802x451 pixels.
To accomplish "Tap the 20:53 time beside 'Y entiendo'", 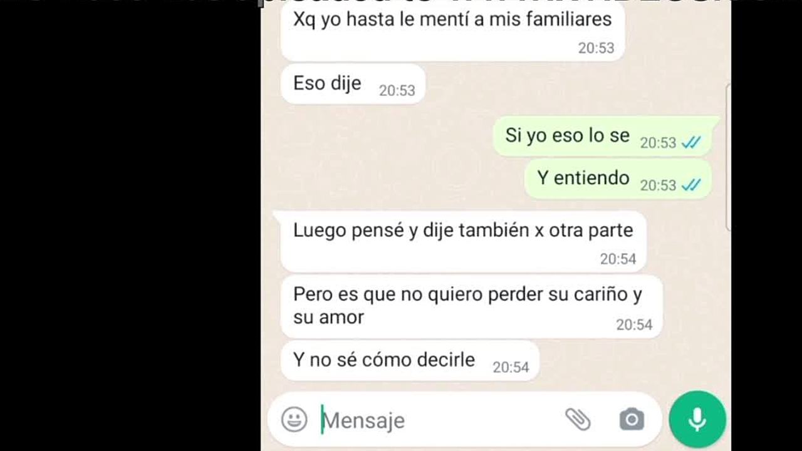I will pos(658,185).
